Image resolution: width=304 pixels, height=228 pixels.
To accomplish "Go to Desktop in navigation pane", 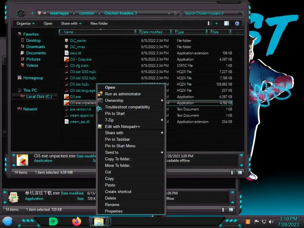I will 33,40.
